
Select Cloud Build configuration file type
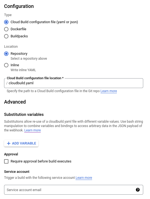pyautogui.click(x=6, y=22)
